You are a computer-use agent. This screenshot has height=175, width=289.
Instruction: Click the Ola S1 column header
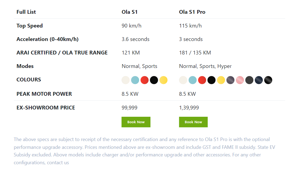click(x=130, y=12)
